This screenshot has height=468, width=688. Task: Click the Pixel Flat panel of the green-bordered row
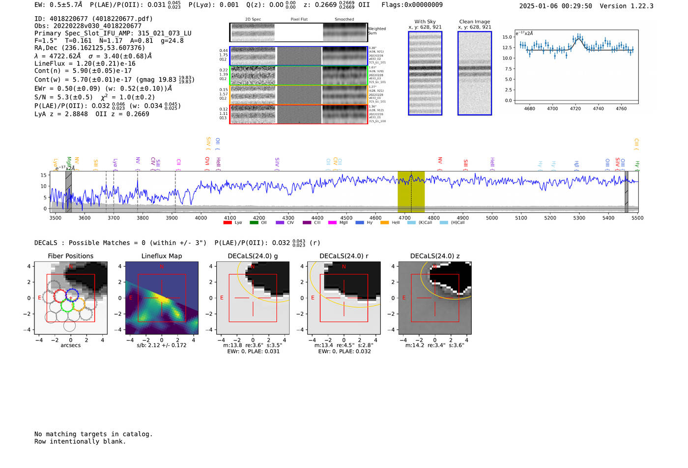click(299, 76)
